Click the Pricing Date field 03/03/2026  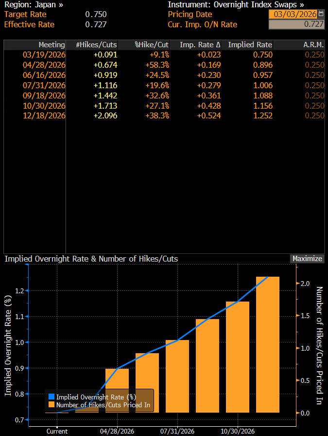(x=294, y=14)
